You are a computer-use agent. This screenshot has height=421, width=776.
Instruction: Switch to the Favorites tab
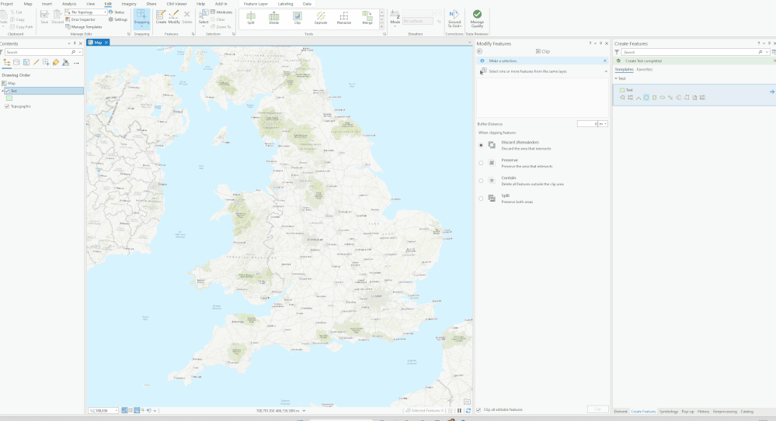(645, 70)
